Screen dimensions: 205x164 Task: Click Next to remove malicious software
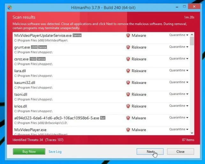click(x=150, y=152)
